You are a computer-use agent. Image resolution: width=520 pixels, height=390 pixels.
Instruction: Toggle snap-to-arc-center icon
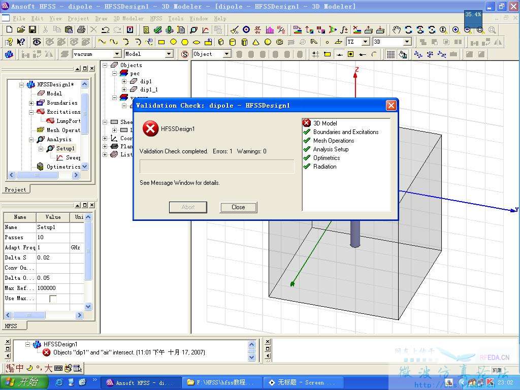coord(374,54)
